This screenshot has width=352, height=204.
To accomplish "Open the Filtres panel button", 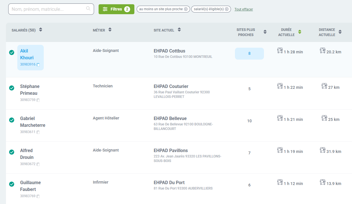I will 116,9.
